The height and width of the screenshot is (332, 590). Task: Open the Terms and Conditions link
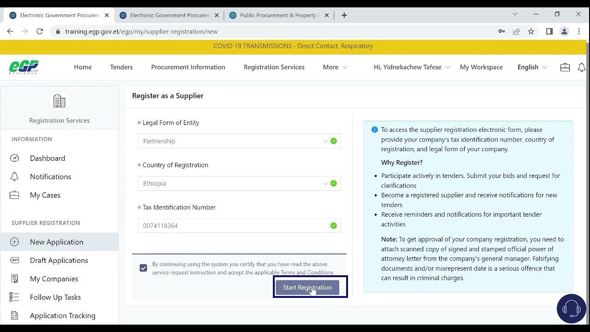click(x=307, y=273)
